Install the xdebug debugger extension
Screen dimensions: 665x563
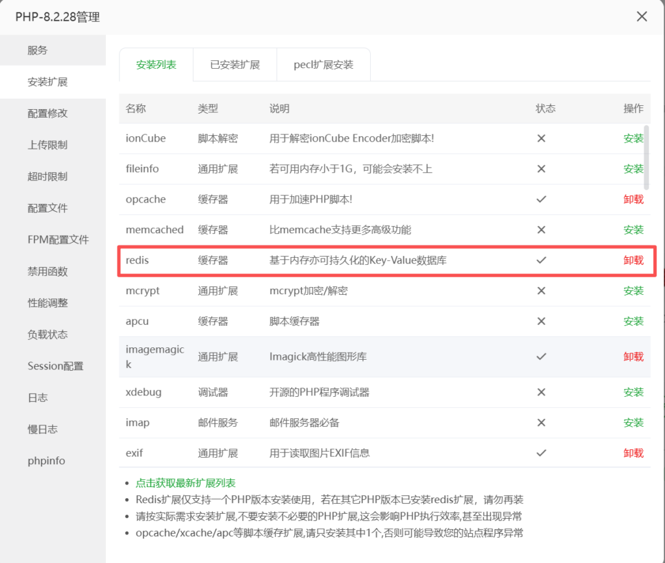click(633, 392)
